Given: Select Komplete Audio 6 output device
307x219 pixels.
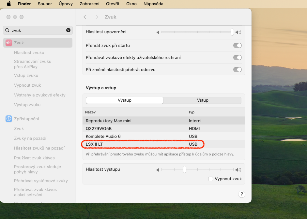Looking at the screenshot, I should 164,136.
